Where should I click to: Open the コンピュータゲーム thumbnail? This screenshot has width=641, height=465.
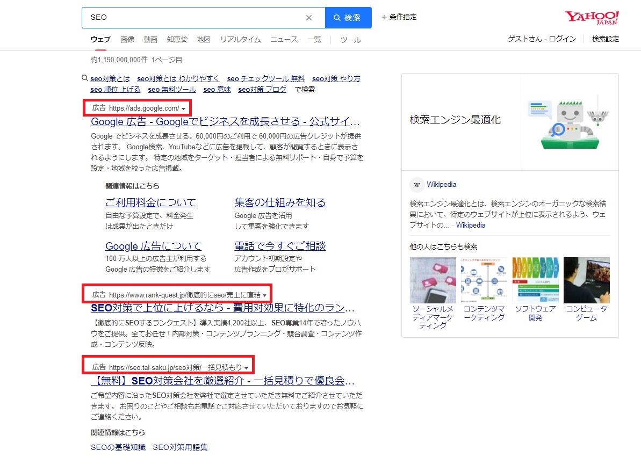(x=587, y=280)
